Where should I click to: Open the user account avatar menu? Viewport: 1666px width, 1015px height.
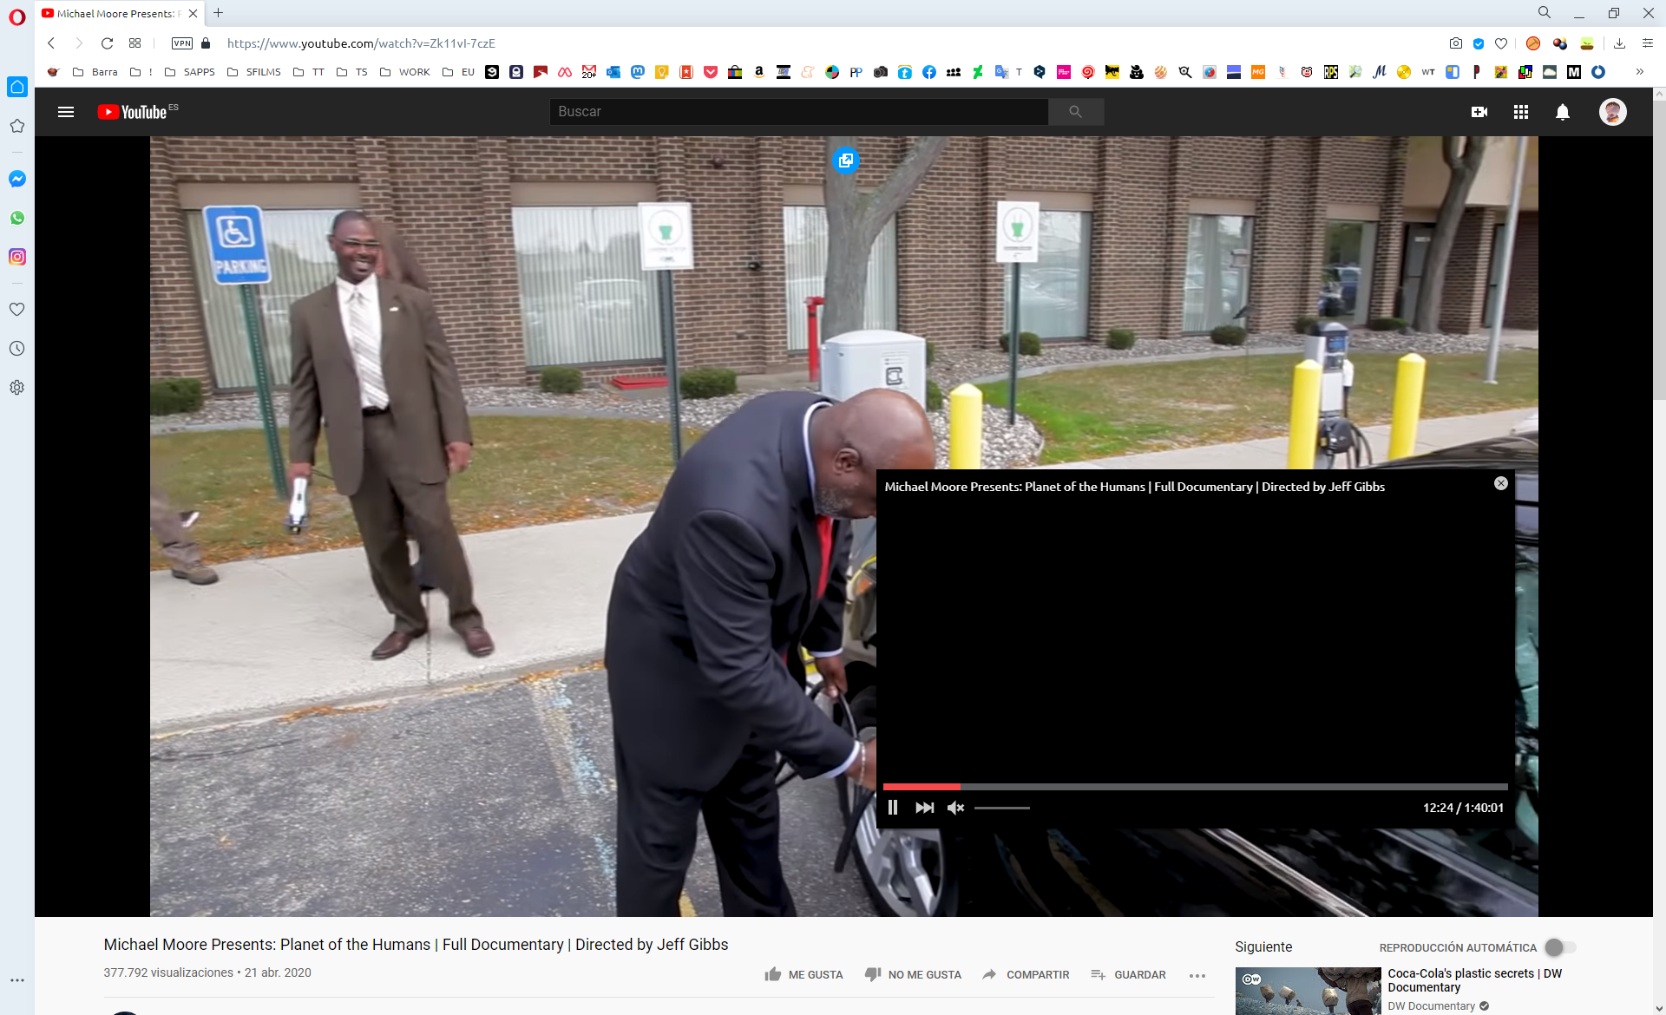(1612, 112)
